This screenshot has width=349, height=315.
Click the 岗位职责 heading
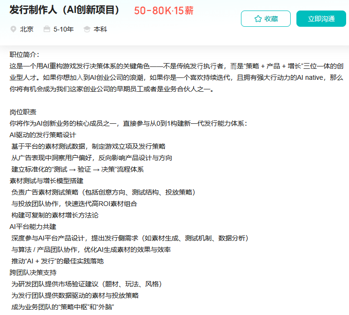[x=22, y=112]
